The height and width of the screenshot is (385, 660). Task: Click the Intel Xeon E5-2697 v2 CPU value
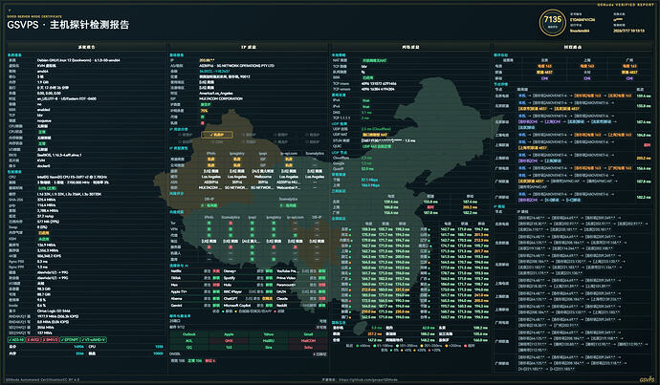pyautogui.click(x=72, y=178)
